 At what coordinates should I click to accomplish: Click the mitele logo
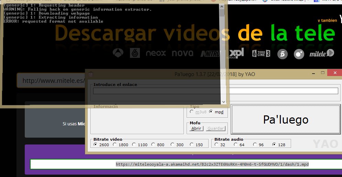pyautogui.click(x=322, y=53)
